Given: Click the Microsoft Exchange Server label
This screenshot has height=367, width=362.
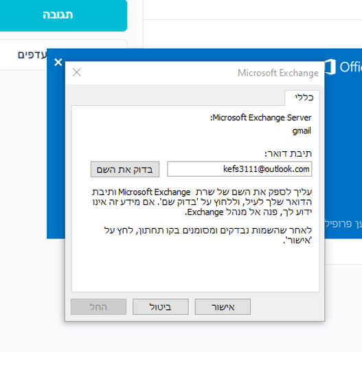Looking at the screenshot, I should 260,118.
